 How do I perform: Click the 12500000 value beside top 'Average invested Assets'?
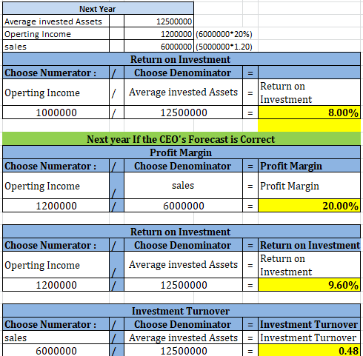point(159,21)
